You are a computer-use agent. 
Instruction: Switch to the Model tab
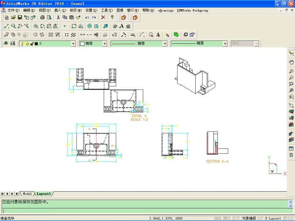(x=27, y=194)
